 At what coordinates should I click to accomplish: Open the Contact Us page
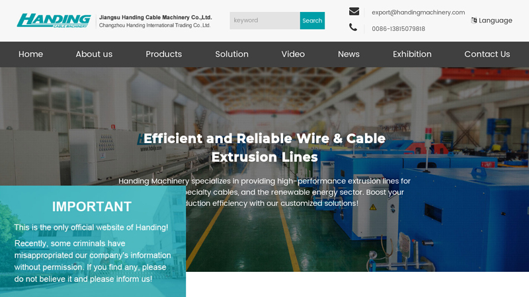487,54
